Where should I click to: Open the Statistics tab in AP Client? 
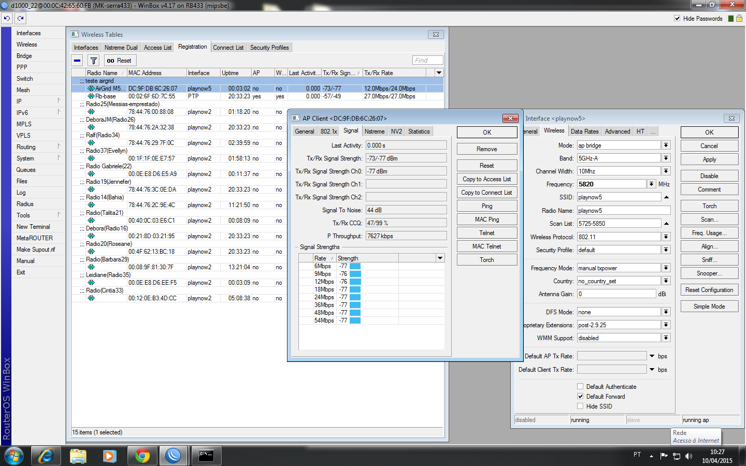[419, 132]
